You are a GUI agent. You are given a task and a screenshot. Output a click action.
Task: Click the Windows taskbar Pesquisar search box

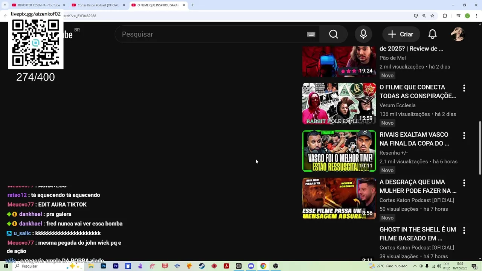click(x=48, y=266)
